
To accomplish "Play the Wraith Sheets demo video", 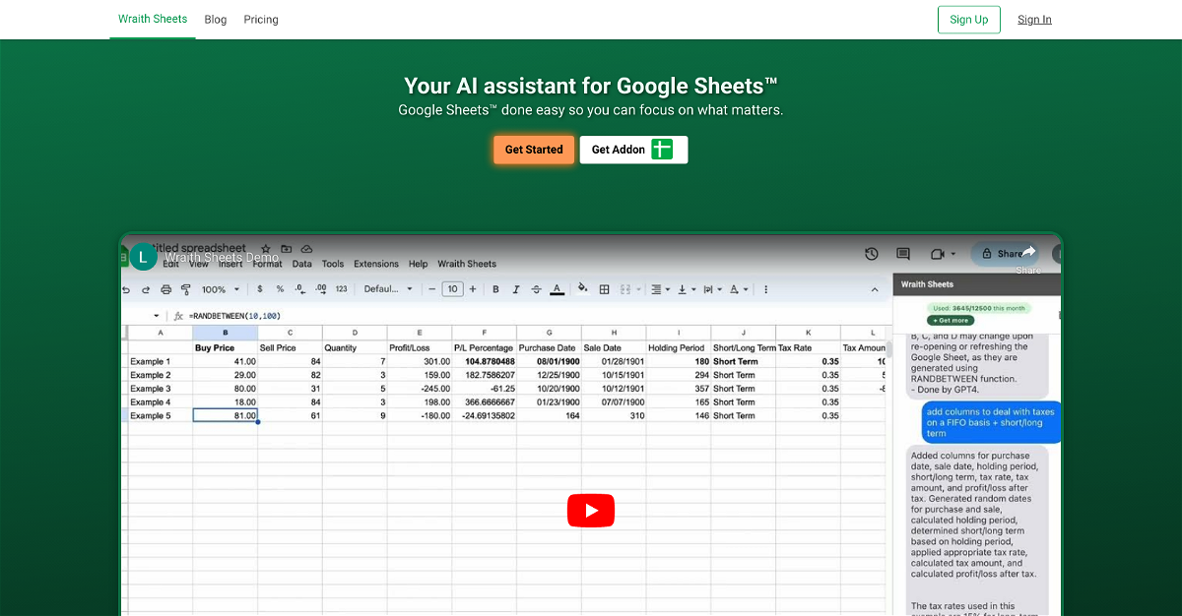I will click(x=590, y=510).
